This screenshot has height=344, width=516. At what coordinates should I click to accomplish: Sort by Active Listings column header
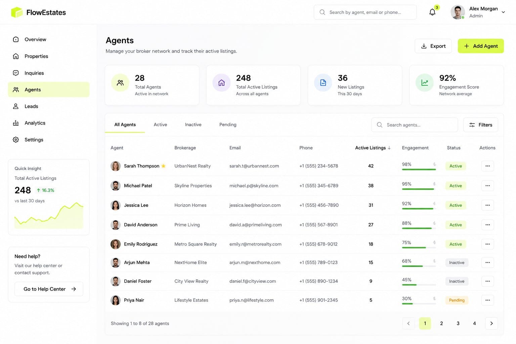coord(373,148)
